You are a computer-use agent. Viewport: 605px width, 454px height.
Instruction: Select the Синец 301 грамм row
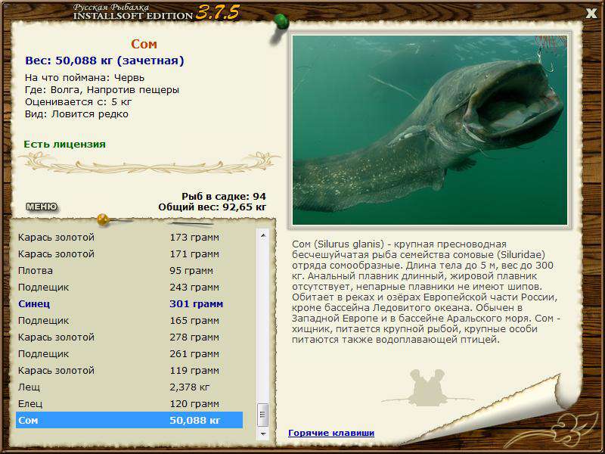[129, 303]
